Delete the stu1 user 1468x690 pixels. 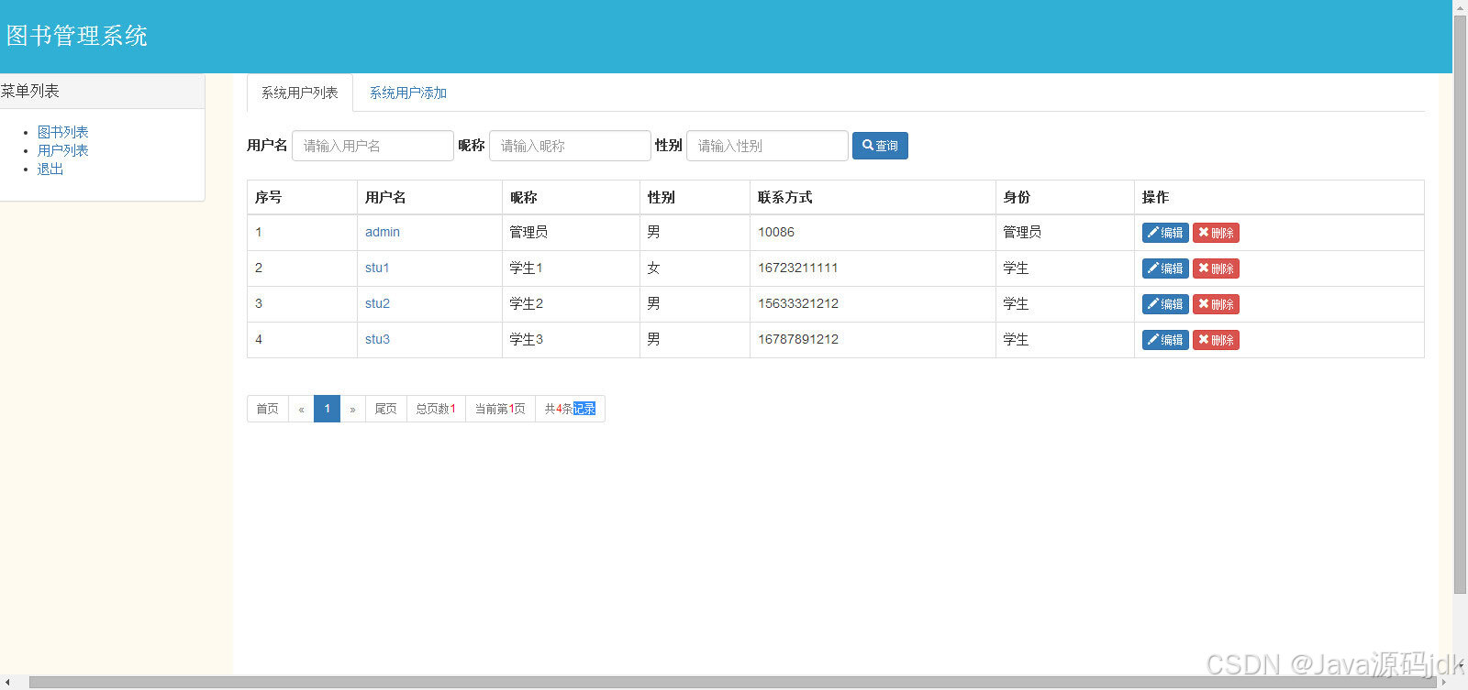point(1216,268)
